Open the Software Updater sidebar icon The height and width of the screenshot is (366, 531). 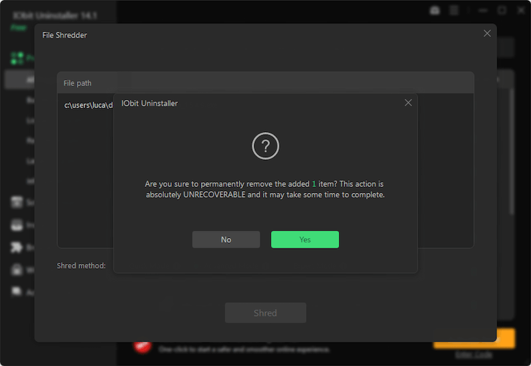click(17, 202)
